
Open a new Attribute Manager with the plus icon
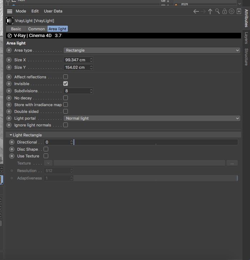pyautogui.click(x=239, y=11)
